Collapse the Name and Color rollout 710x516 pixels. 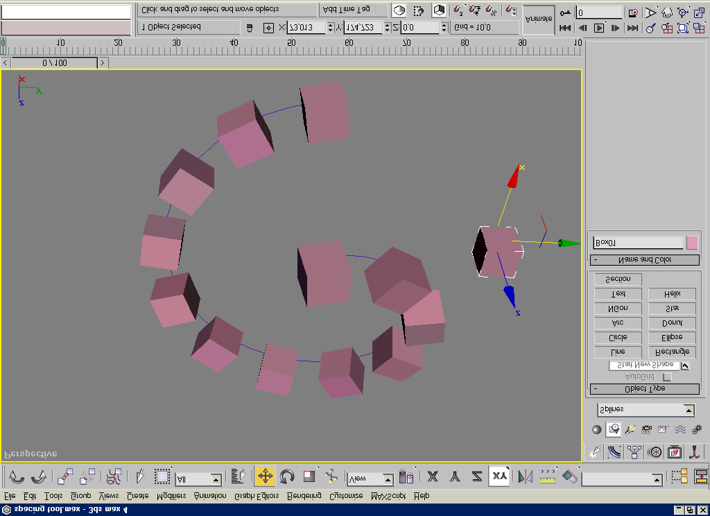[x=645, y=260]
